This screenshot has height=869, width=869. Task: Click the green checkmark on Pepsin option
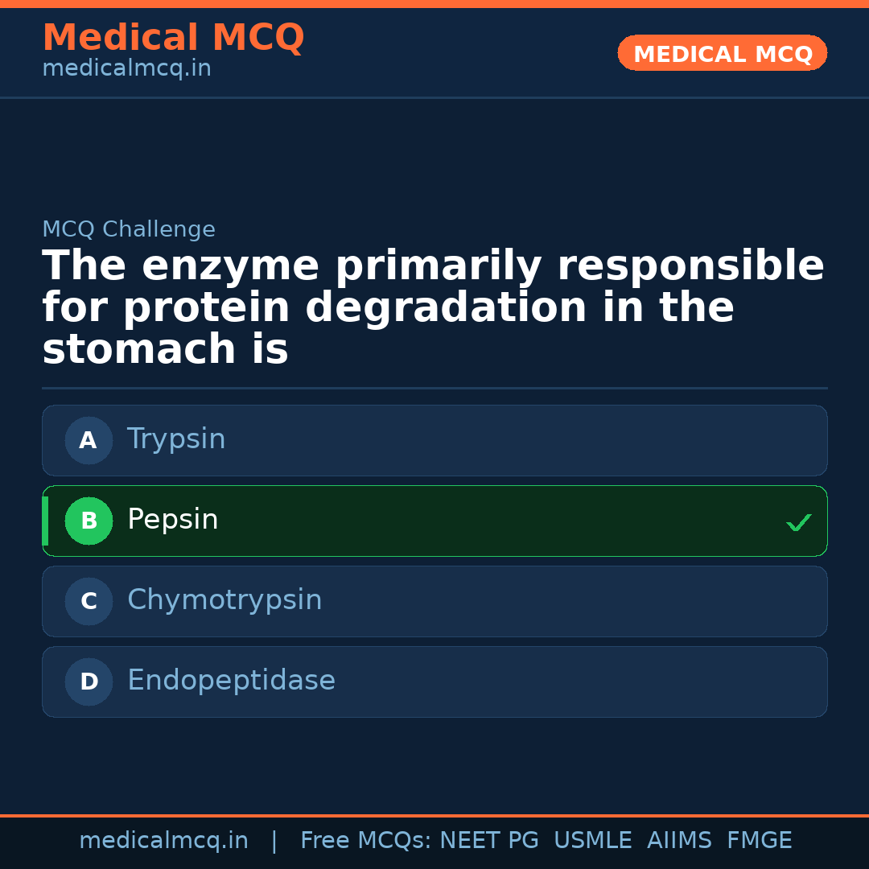click(799, 523)
